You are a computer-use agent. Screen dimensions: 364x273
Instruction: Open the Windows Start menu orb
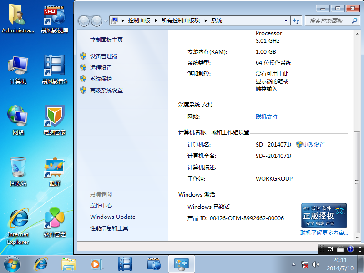tap(12, 264)
